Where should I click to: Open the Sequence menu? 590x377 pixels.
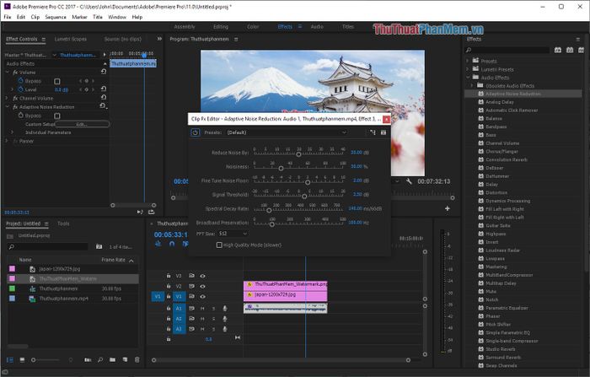pyautogui.click(x=56, y=17)
